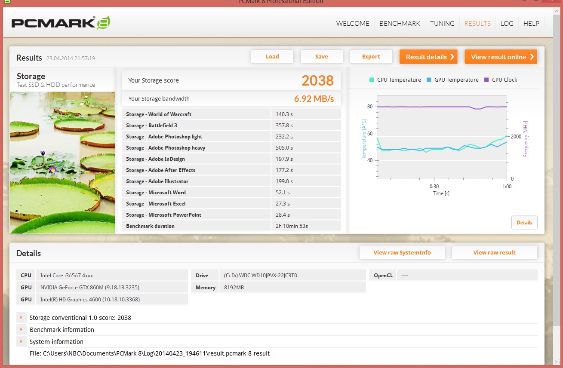Save the current result

pos(322,57)
